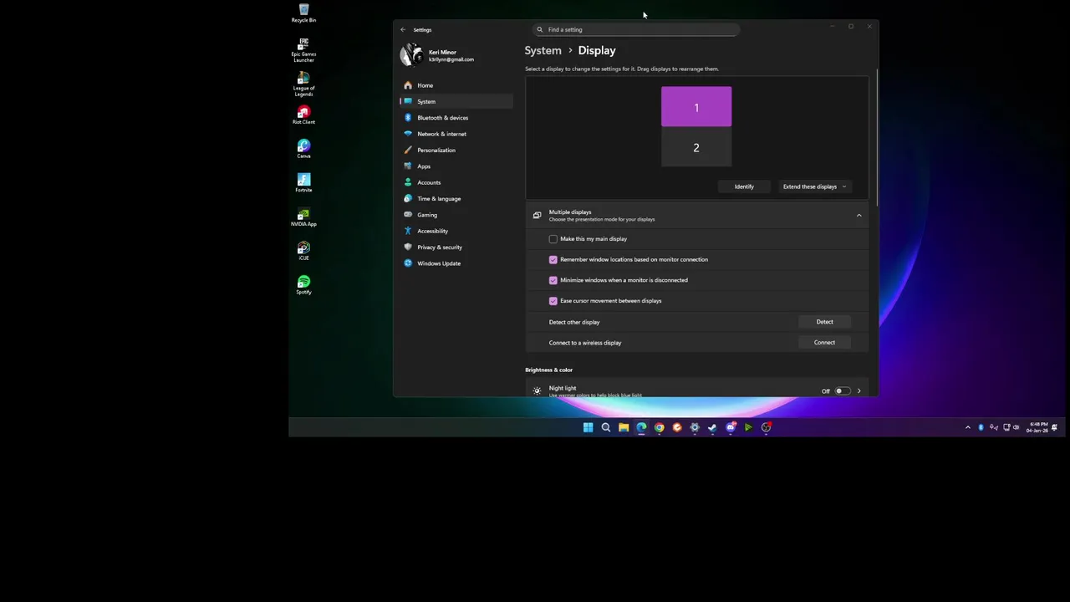Viewport: 1070px width, 602px height.
Task: Open the notification bell icon
Action: click(x=1054, y=427)
